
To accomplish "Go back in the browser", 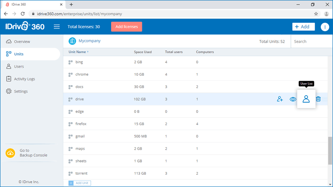I will pos(6,14).
